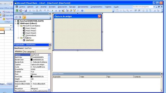This screenshot has height=93, width=166.
Task: Switch to the Alfabética properties tab
Action: 19,51
